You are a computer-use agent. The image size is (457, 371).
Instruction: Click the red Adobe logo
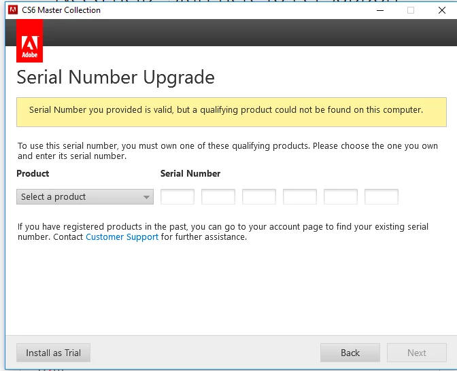(29, 41)
